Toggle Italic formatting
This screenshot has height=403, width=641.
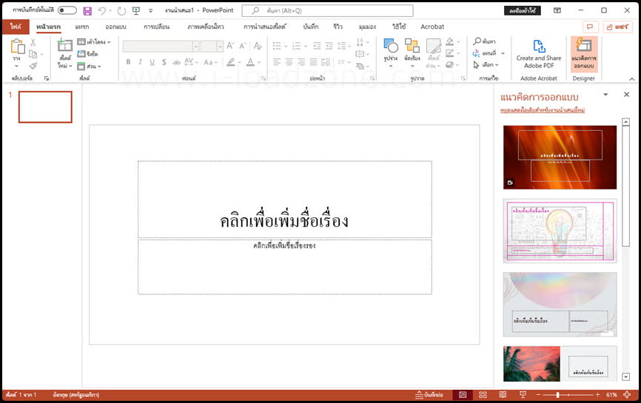[x=140, y=62]
